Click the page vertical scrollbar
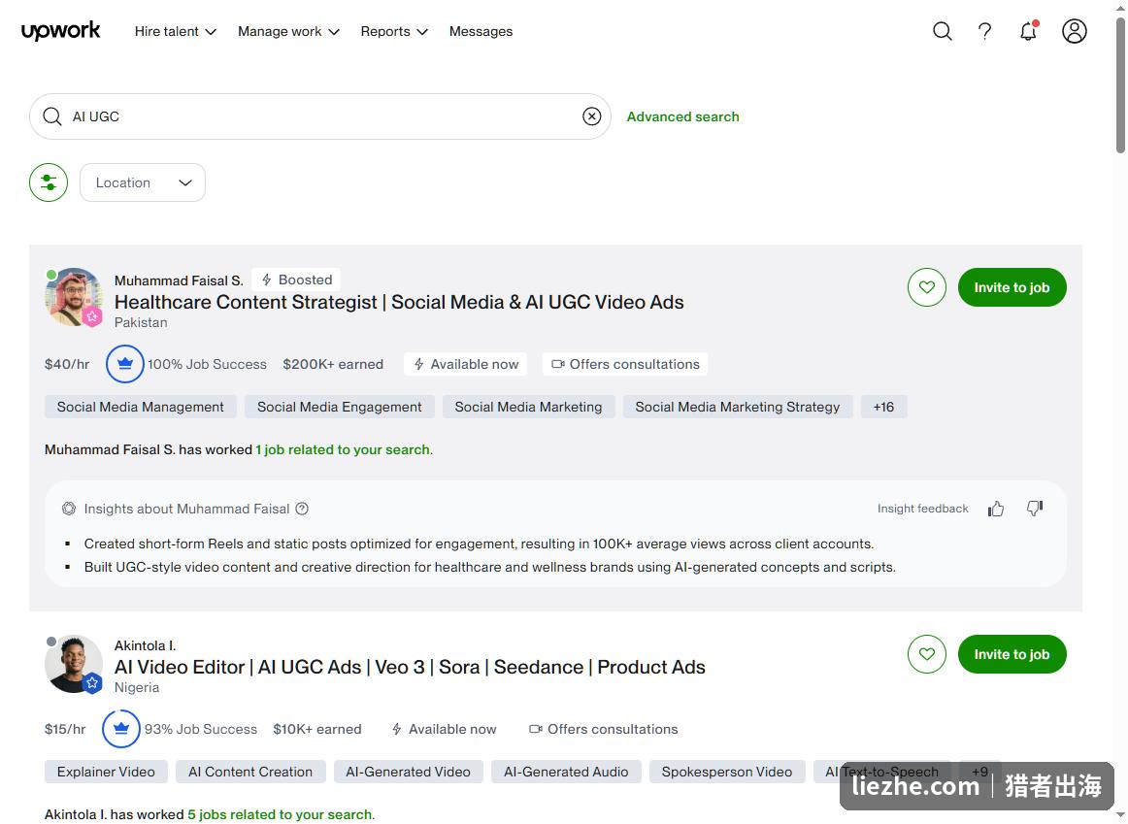The width and height of the screenshot is (1128, 824). pyautogui.click(x=1120, y=86)
